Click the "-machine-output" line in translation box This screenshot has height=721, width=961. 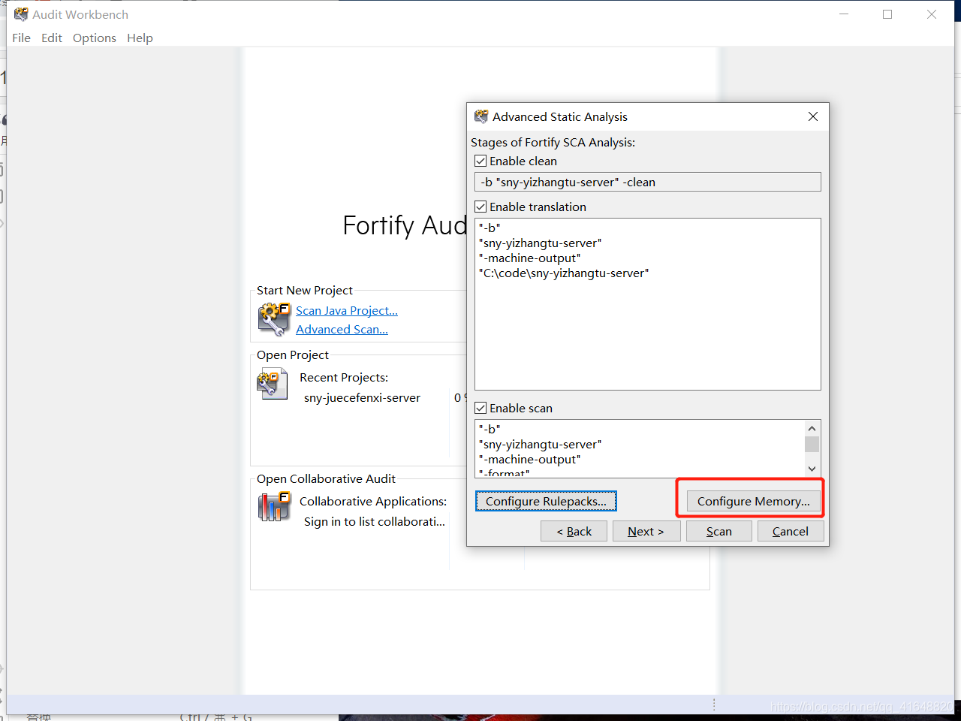[529, 258]
